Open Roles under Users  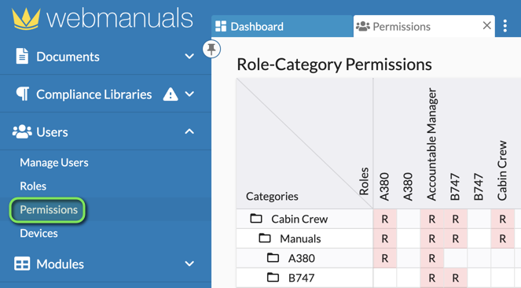[x=33, y=186]
